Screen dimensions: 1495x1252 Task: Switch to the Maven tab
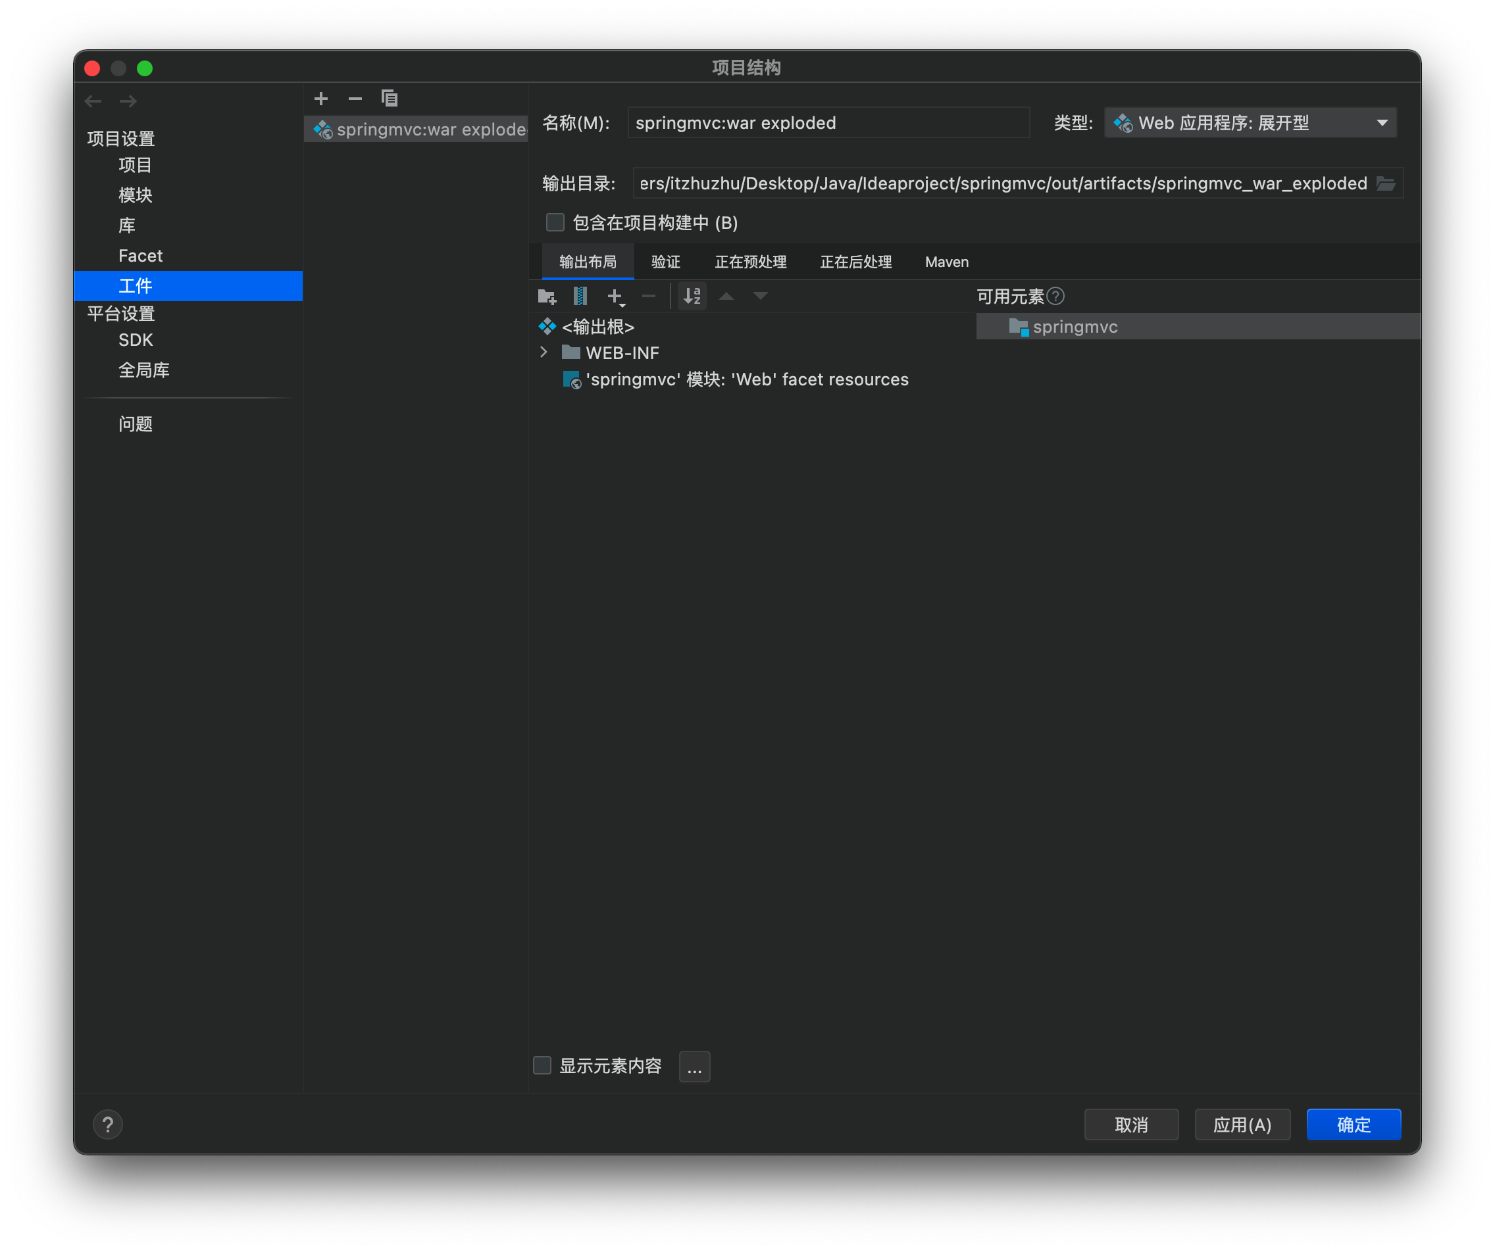946,262
